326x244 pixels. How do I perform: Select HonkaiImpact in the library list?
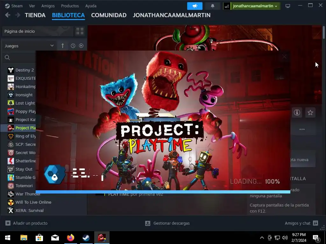pos(21,86)
